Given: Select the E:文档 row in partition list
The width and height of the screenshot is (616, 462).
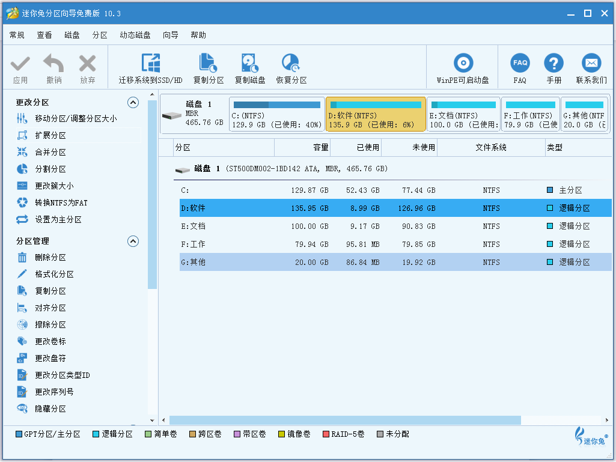Looking at the screenshot, I should [x=395, y=226].
